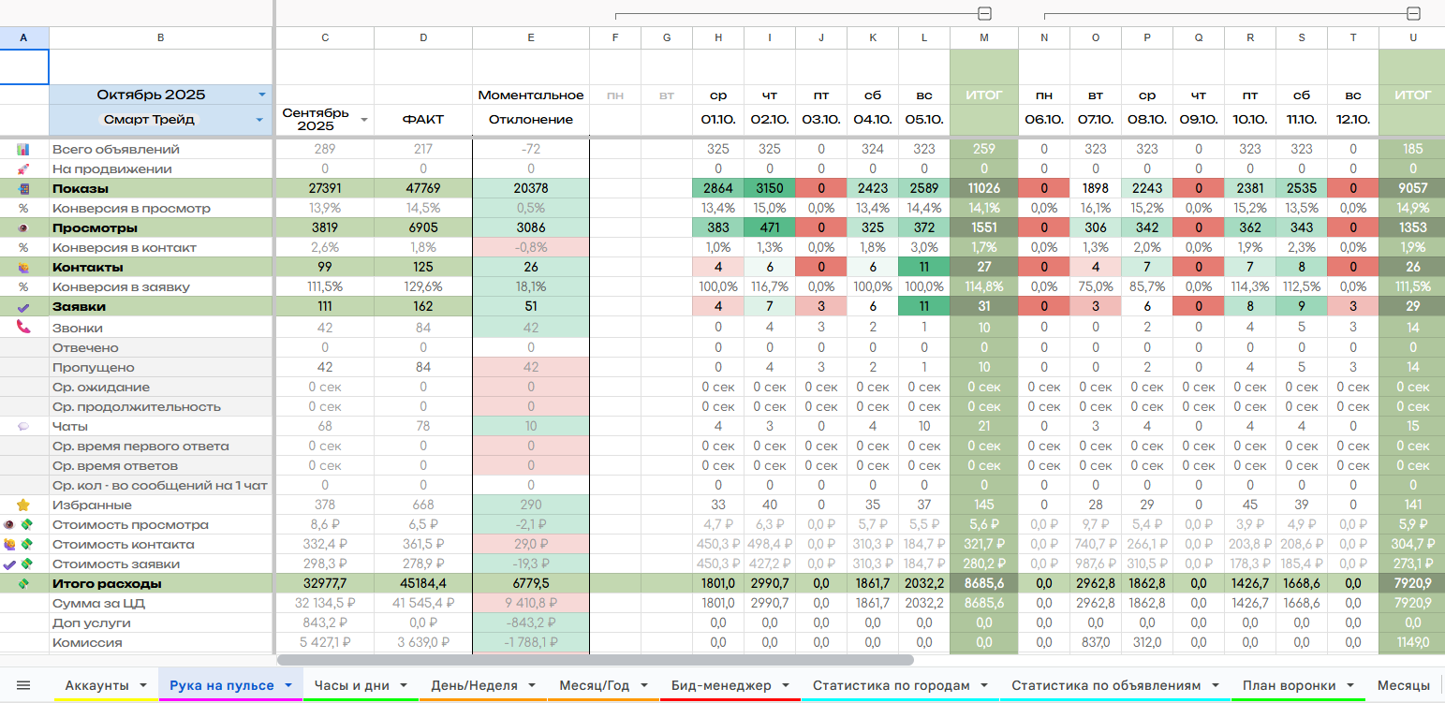This screenshot has width=1445, height=703.
Task: Select column M header
Action: click(983, 37)
